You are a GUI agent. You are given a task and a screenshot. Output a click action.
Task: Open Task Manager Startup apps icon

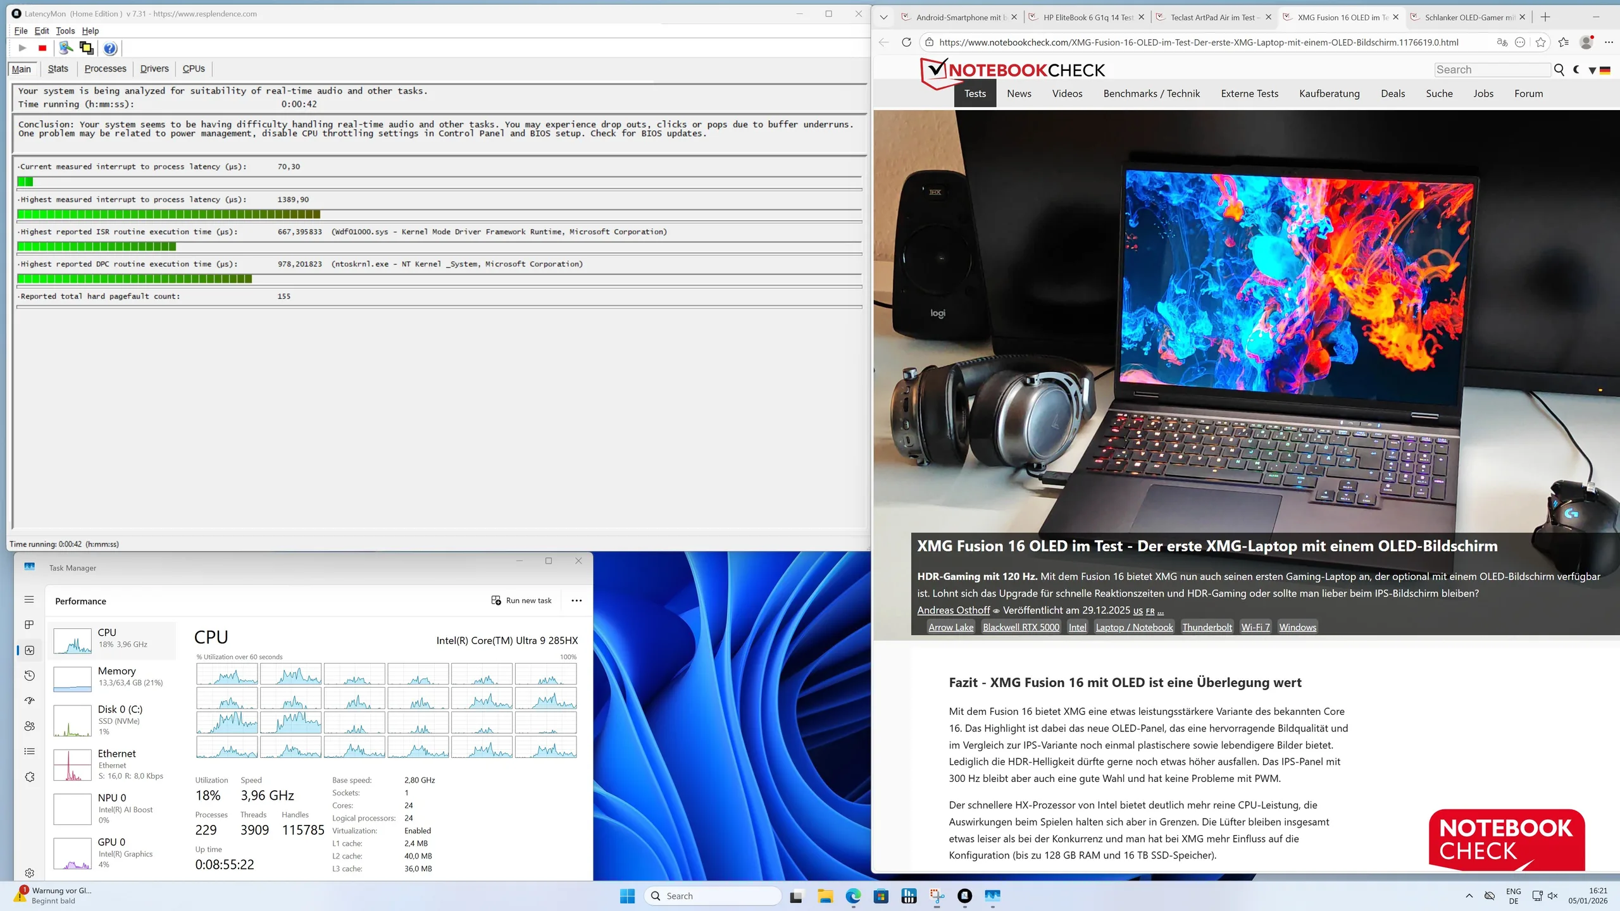[29, 701]
